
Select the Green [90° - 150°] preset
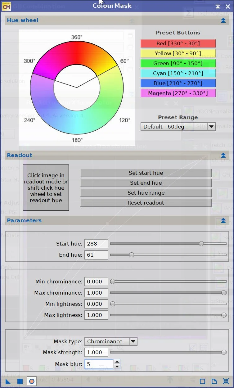(178, 63)
